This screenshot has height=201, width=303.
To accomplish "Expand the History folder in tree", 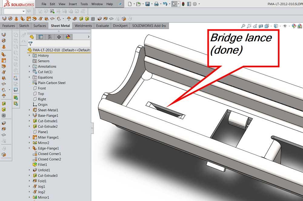I will click(x=29, y=55).
